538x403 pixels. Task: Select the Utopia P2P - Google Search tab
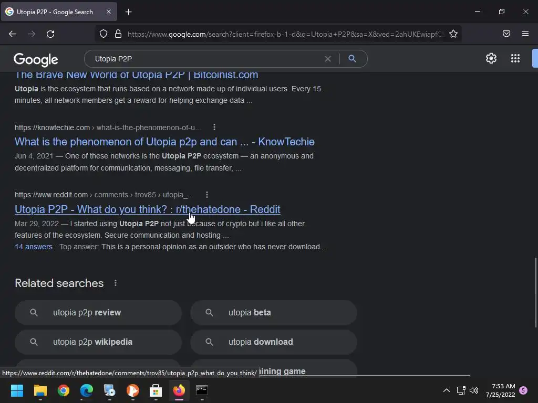coord(59,12)
